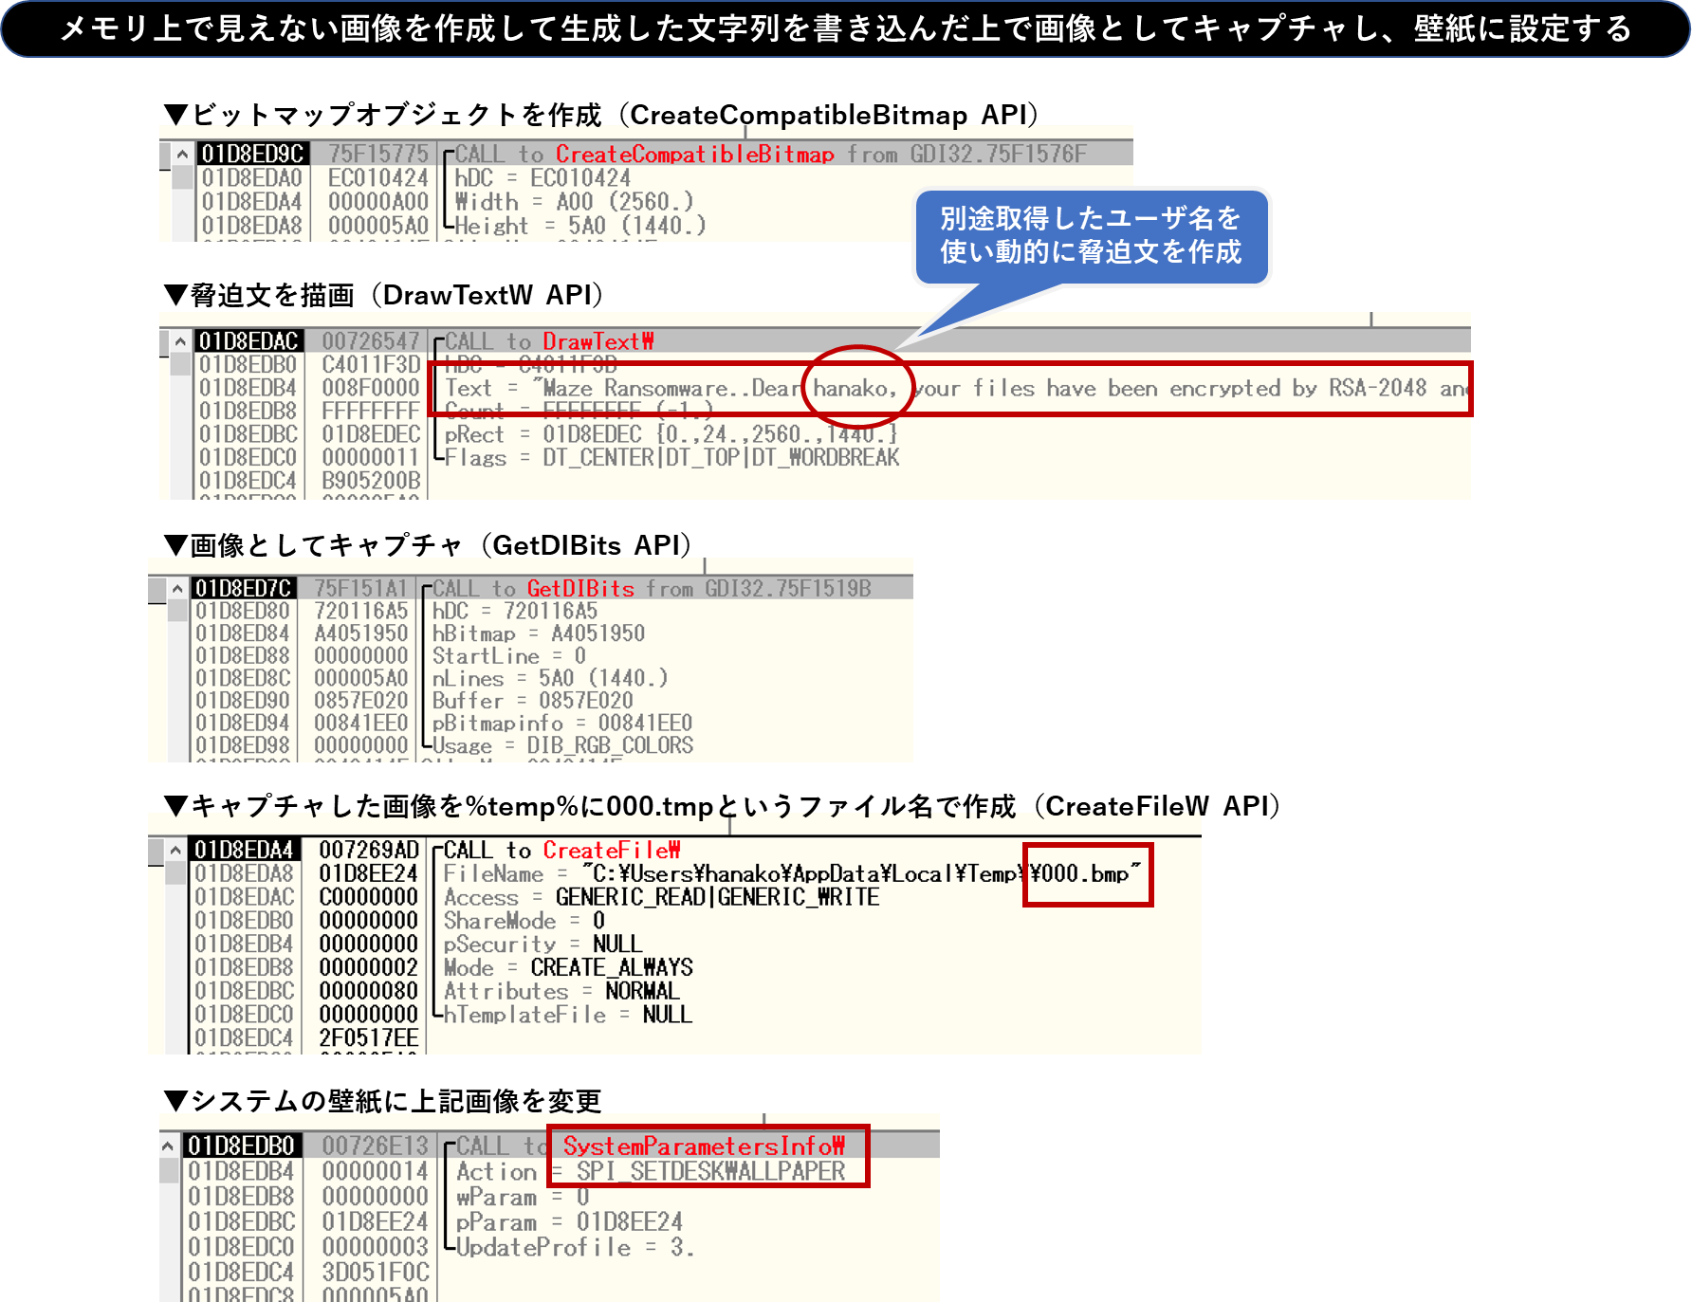The image size is (1692, 1302).
Task: Click scroll-up arrow in SystemParametersInfoW stack pane
Action: coord(168,1146)
